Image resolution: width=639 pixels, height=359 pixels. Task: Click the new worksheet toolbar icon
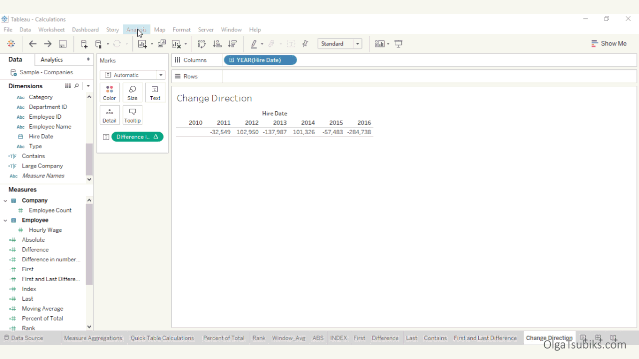click(143, 44)
